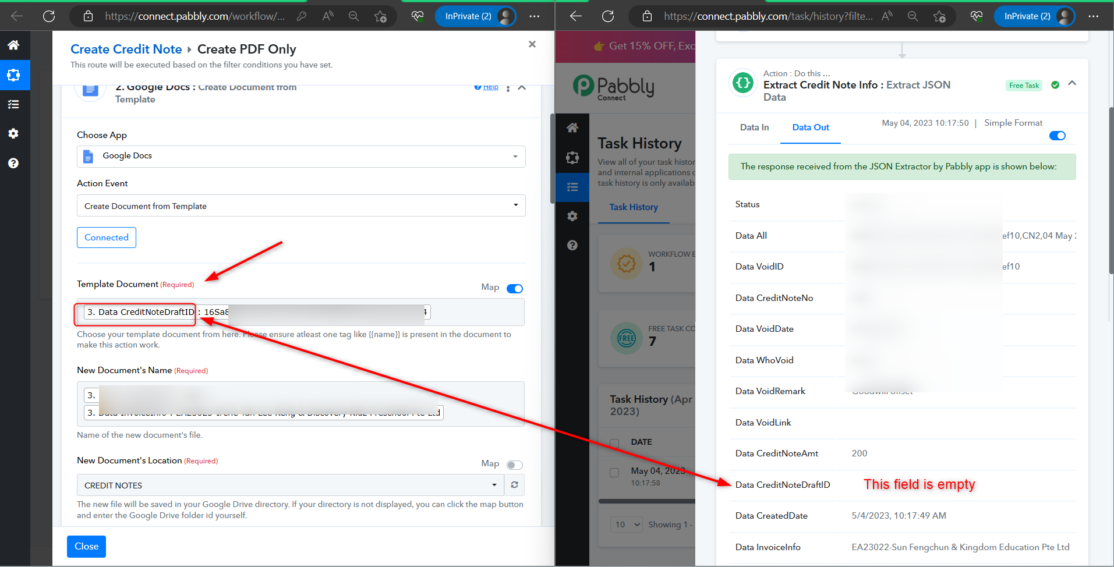Image resolution: width=1114 pixels, height=567 pixels.
Task: Refresh the New Document's Location folder list
Action: pos(515,485)
